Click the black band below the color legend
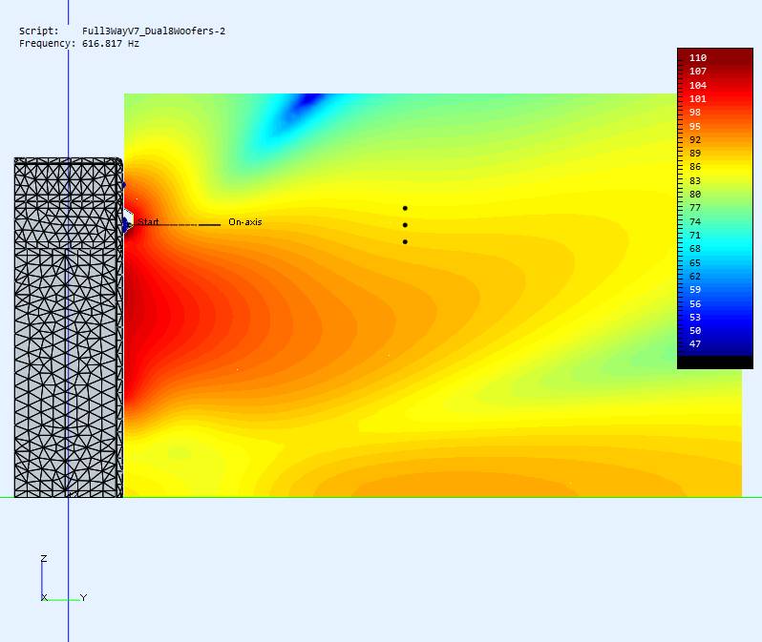 pyautogui.click(x=715, y=362)
